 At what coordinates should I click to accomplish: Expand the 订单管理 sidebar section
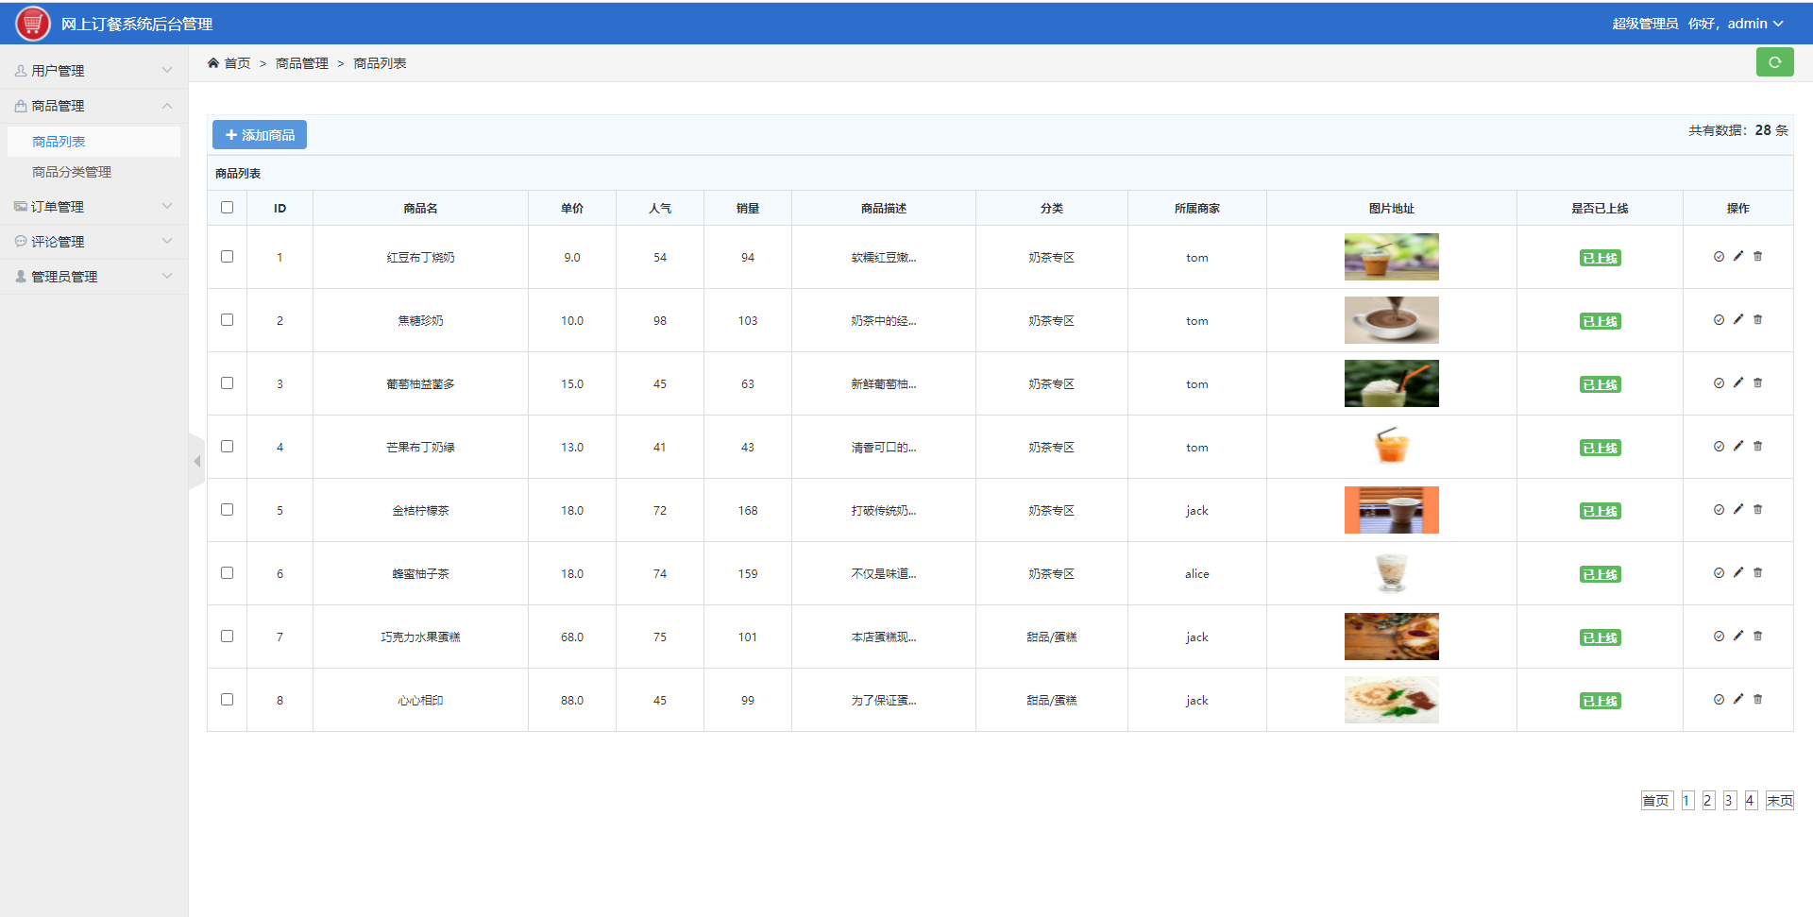point(93,207)
